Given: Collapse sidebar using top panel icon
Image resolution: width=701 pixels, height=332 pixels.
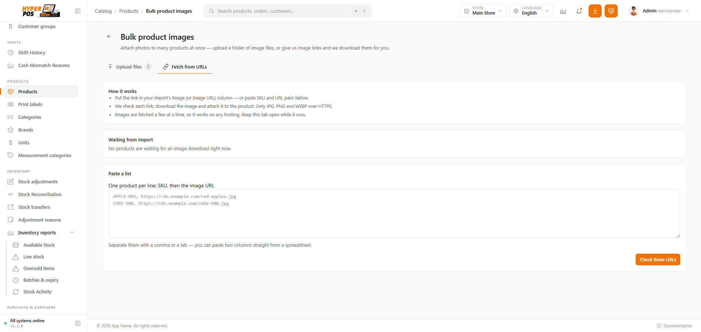Looking at the screenshot, I should click(78, 11).
